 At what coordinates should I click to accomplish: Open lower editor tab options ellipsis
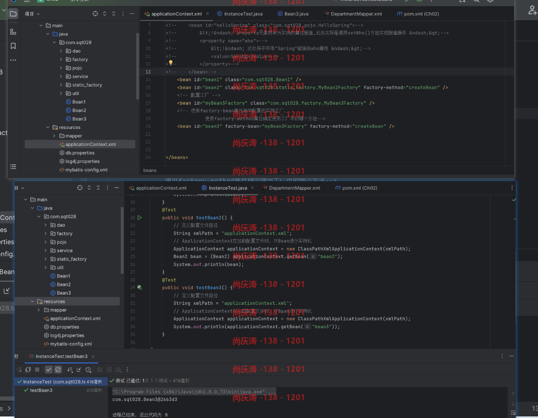512,188
